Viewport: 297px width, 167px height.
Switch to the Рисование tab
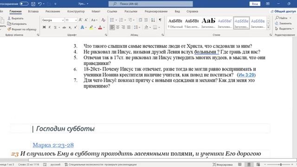pos(52,11)
